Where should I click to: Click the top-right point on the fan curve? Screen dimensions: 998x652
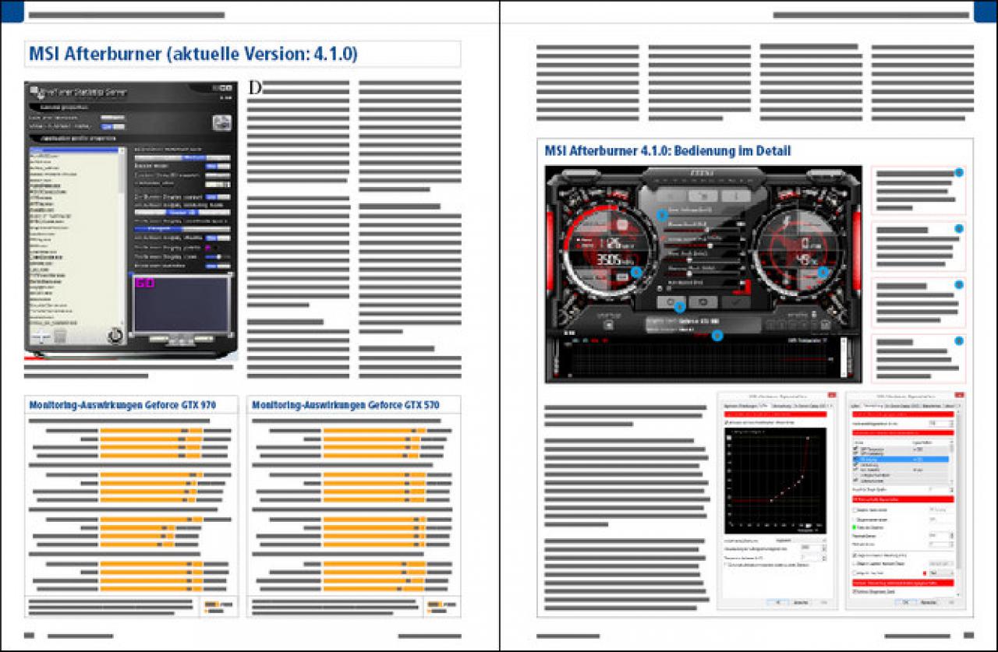(808, 438)
